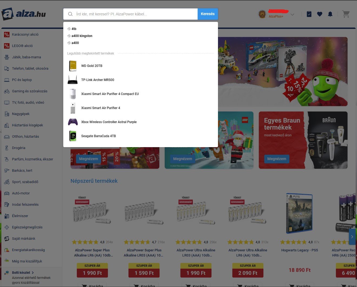
Task: Select the PC és laptop category
Action: pos(22,80)
